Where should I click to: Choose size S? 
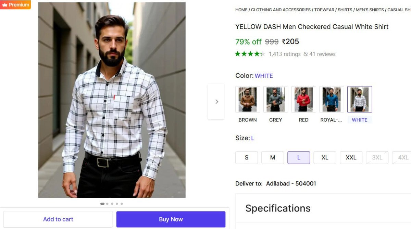(x=247, y=158)
